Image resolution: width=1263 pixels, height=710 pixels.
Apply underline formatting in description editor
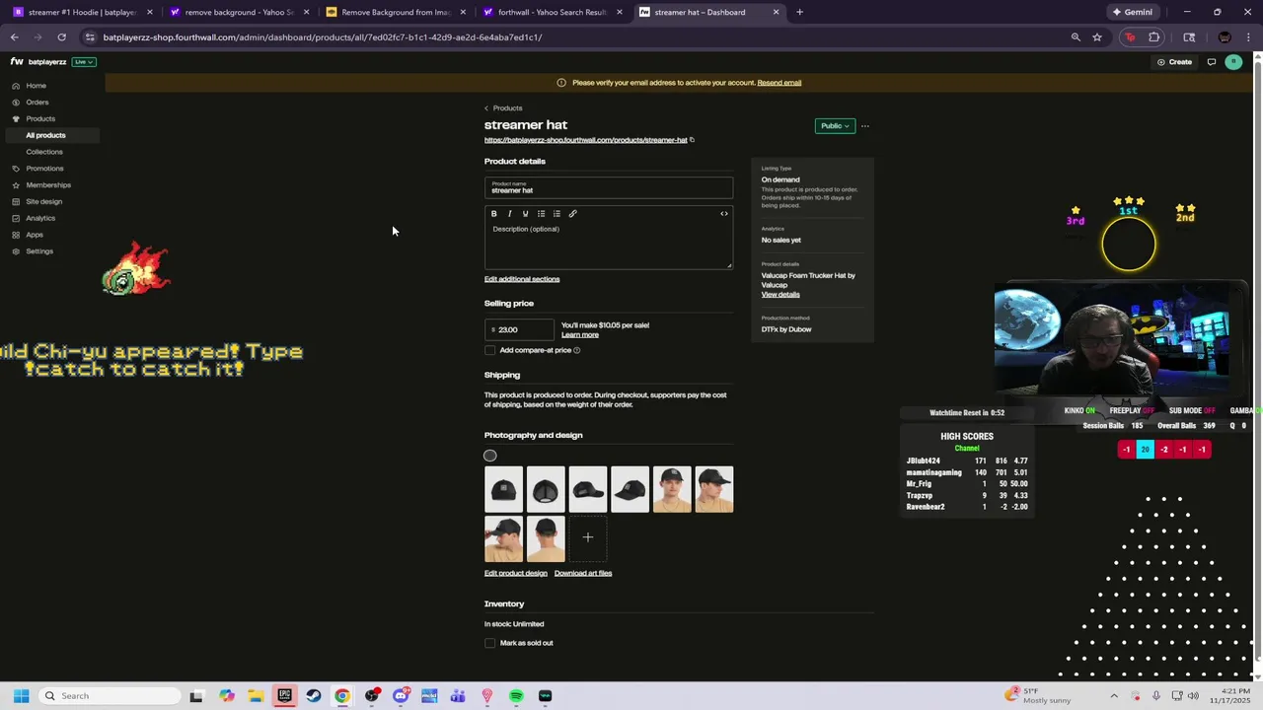[x=525, y=214]
